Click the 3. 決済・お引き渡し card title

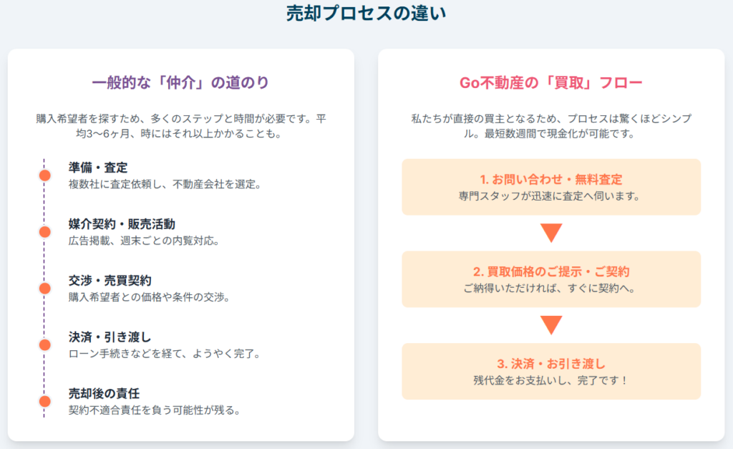click(551, 364)
